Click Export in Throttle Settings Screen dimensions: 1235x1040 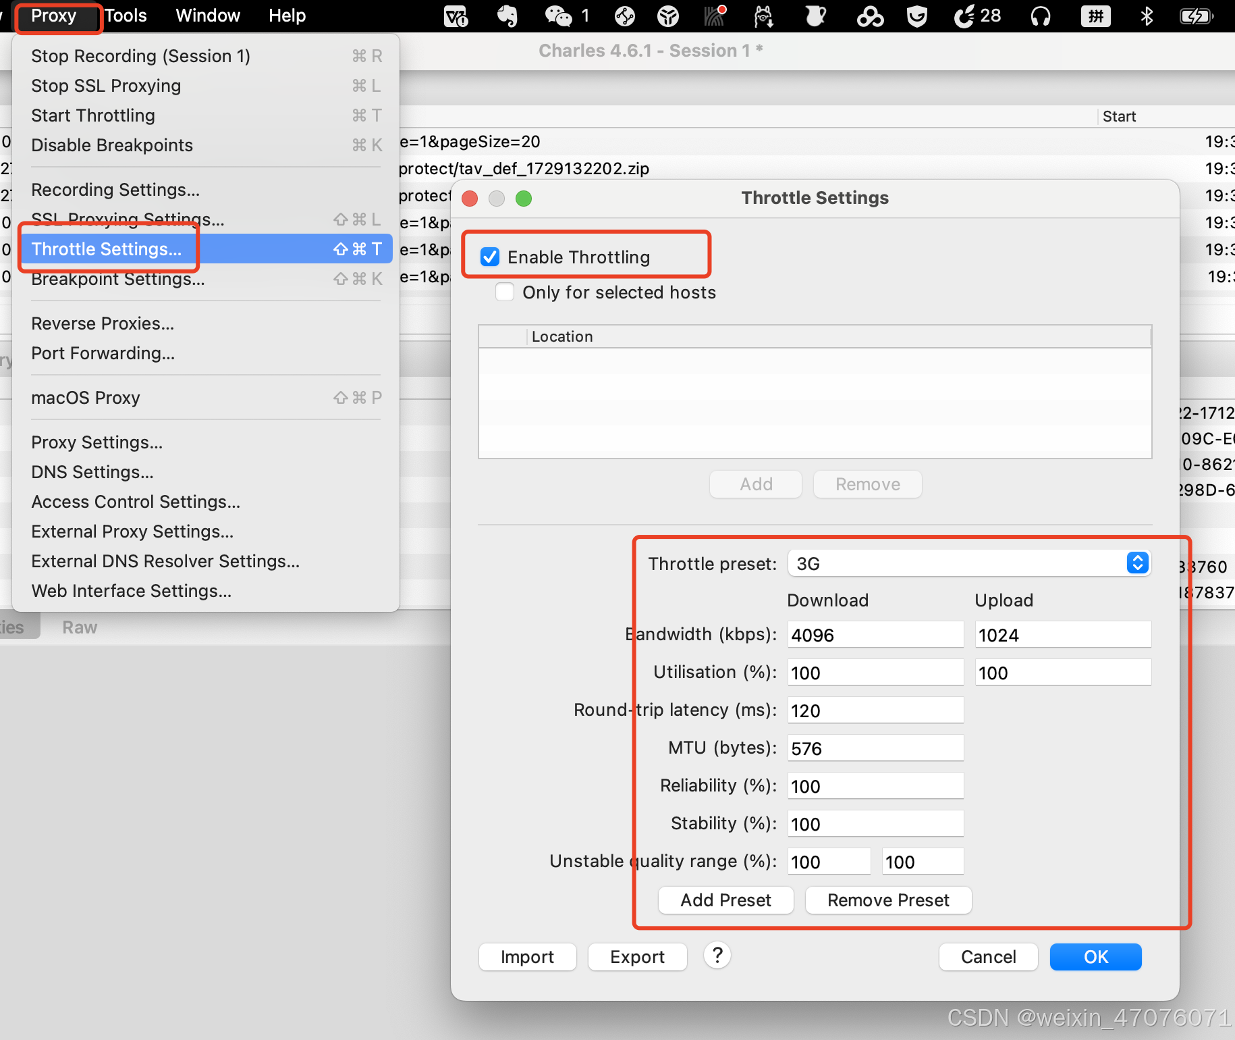638,957
